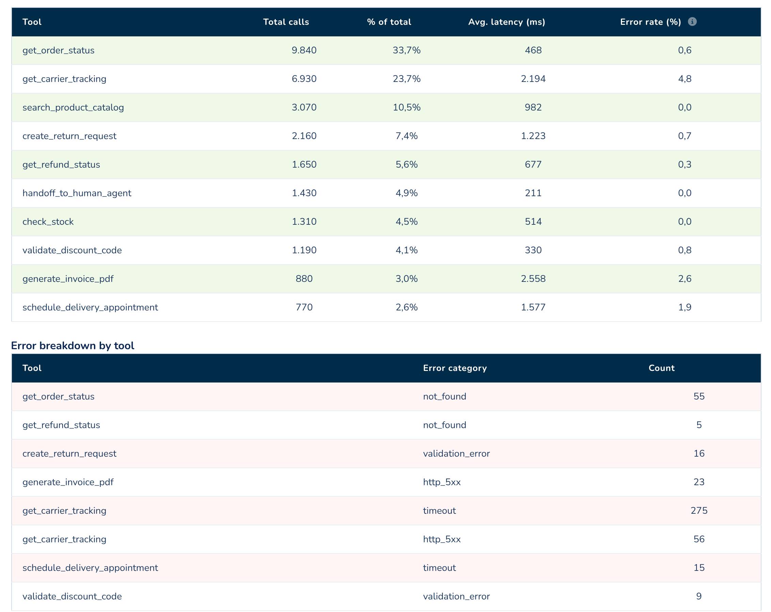The image size is (771, 612).
Task: Select get_order_status in the top table
Action: click(58, 50)
